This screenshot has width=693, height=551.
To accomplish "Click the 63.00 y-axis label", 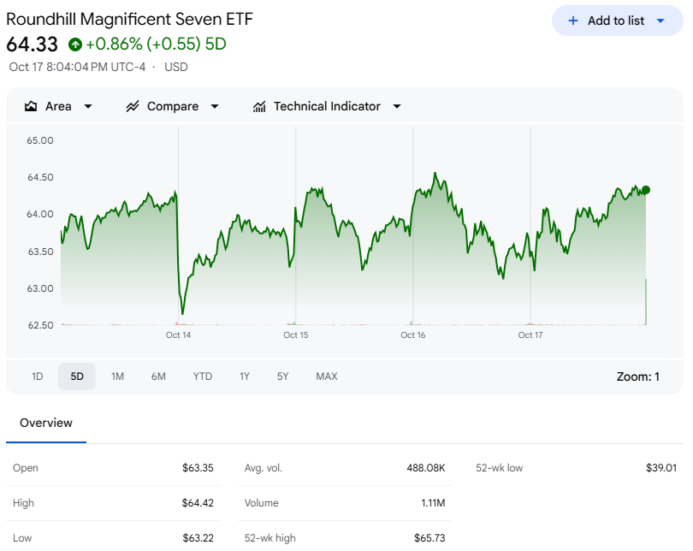I will tap(40, 288).
